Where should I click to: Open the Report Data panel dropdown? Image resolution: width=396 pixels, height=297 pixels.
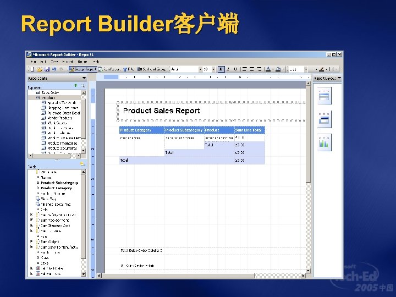pyautogui.click(x=84, y=78)
